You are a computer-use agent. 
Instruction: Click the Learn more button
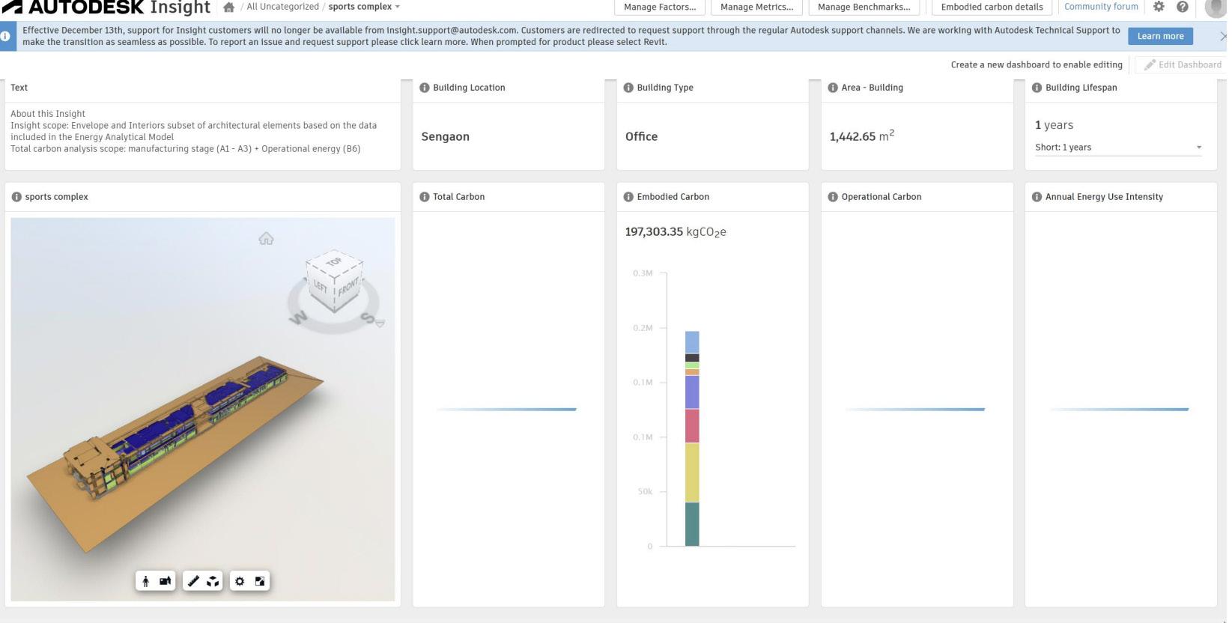pos(1160,36)
